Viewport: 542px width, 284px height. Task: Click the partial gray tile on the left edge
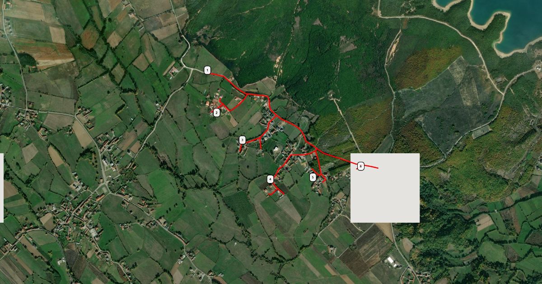pyautogui.click(x=1, y=188)
